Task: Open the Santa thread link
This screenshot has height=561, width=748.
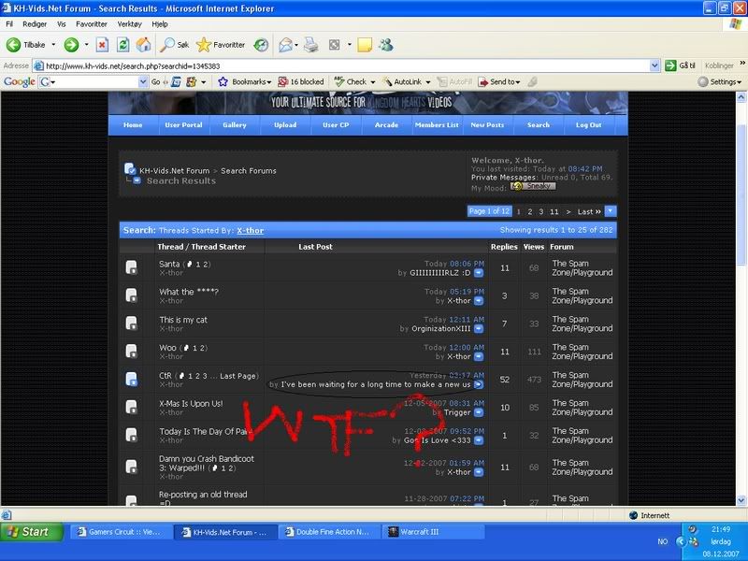Action: click(x=169, y=264)
